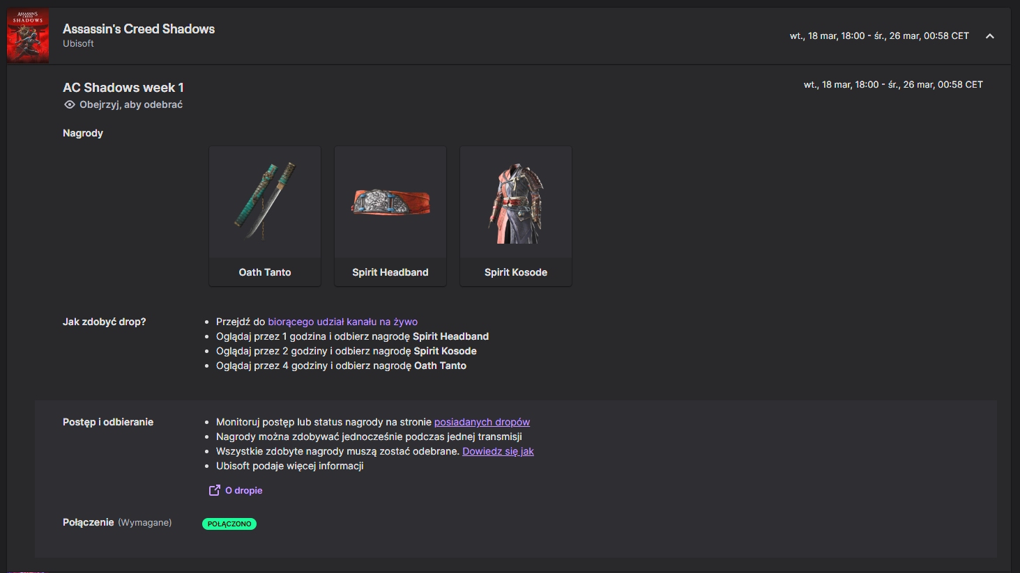
Task: Open the posiadanych dropów inventory link
Action: pos(482,422)
